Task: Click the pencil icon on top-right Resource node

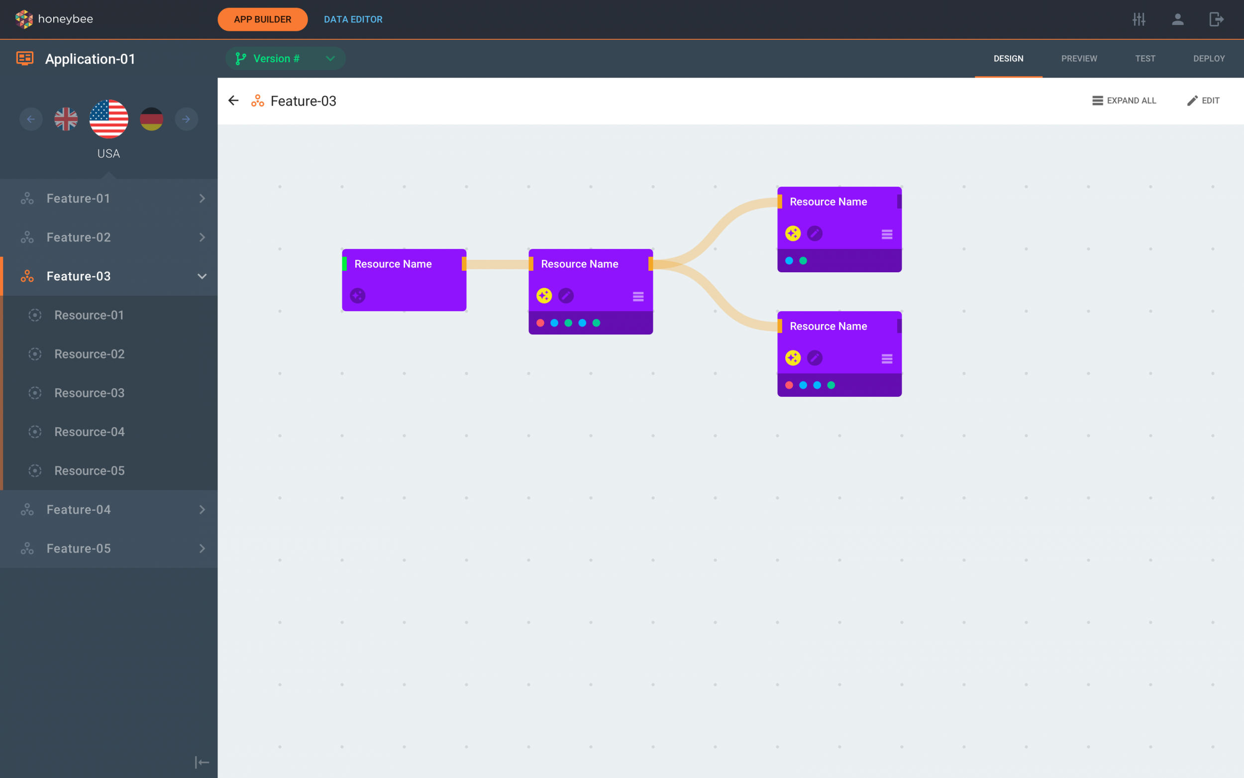Action: pos(816,233)
